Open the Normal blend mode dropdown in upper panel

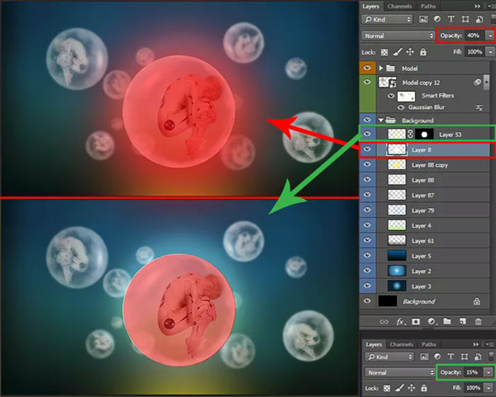click(x=398, y=35)
